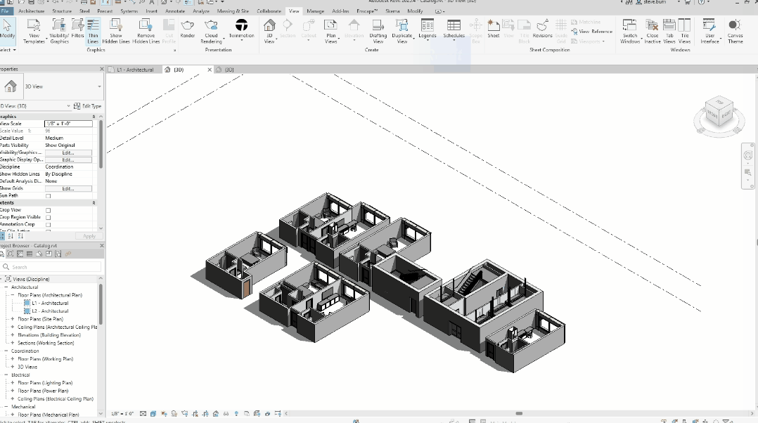Click Edit button for Graphic Display Options
758x423 pixels.
pyautogui.click(x=68, y=160)
